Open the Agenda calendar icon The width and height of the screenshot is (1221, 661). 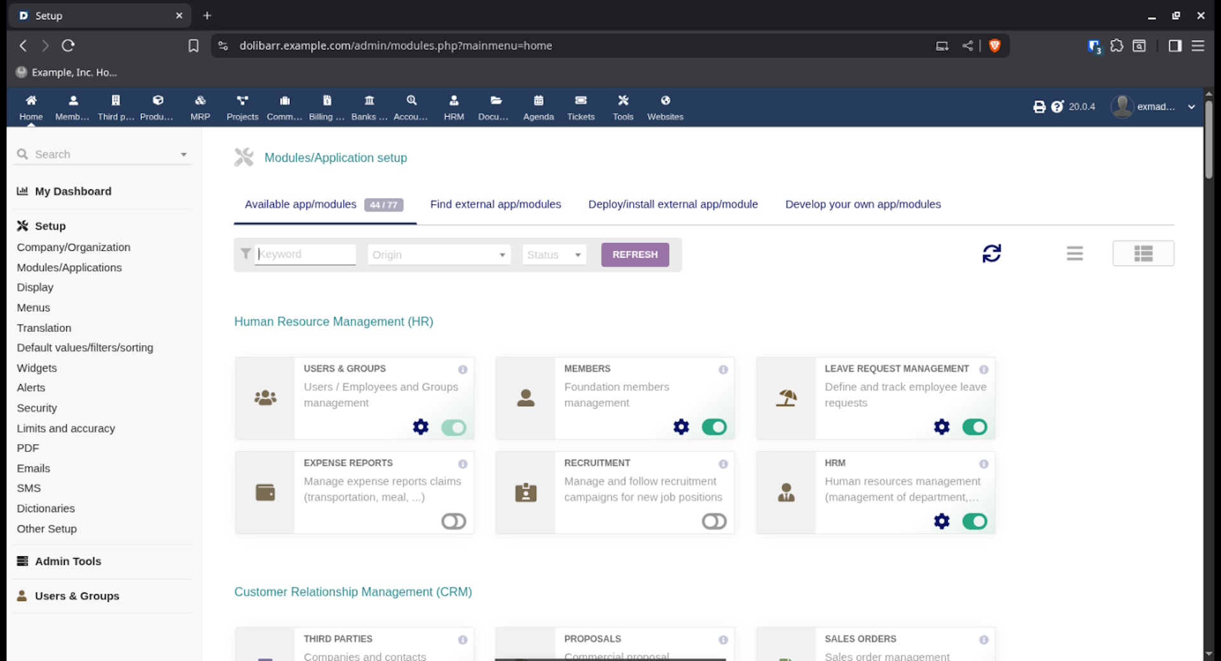pyautogui.click(x=538, y=107)
